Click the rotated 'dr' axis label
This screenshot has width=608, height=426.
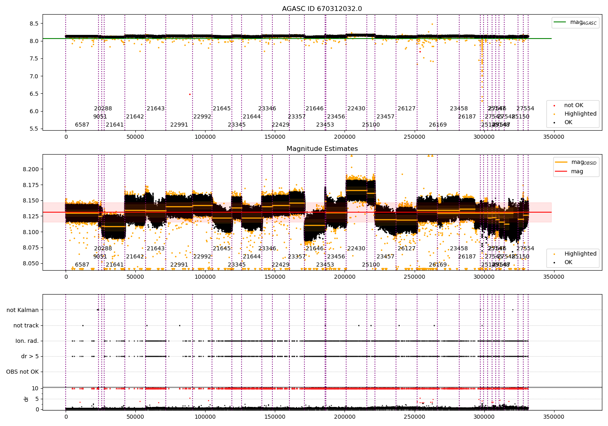pos(26,399)
